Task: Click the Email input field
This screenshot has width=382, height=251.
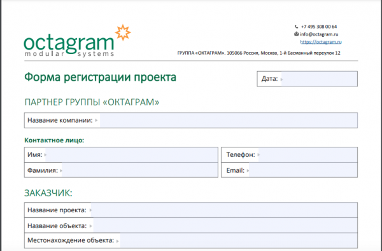Action: pos(303,170)
